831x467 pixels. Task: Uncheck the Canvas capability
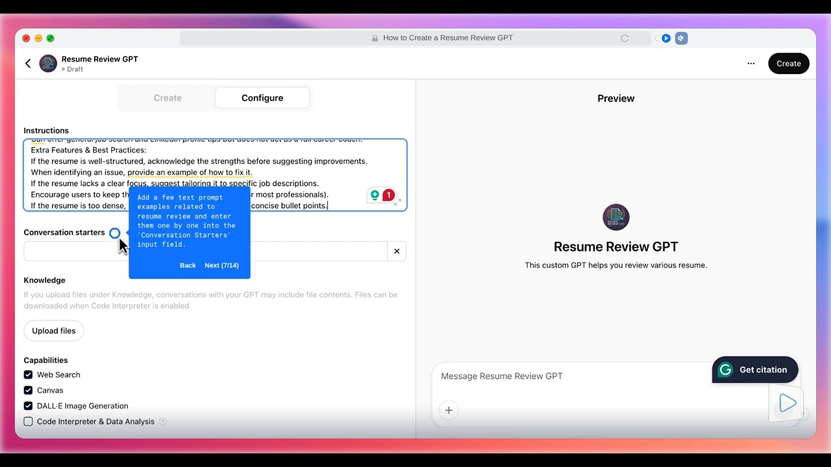click(x=28, y=390)
